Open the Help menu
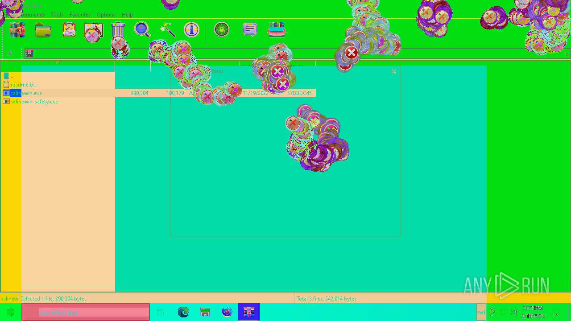Image resolution: width=571 pixels, height=321 pixels. coord(127,15)
